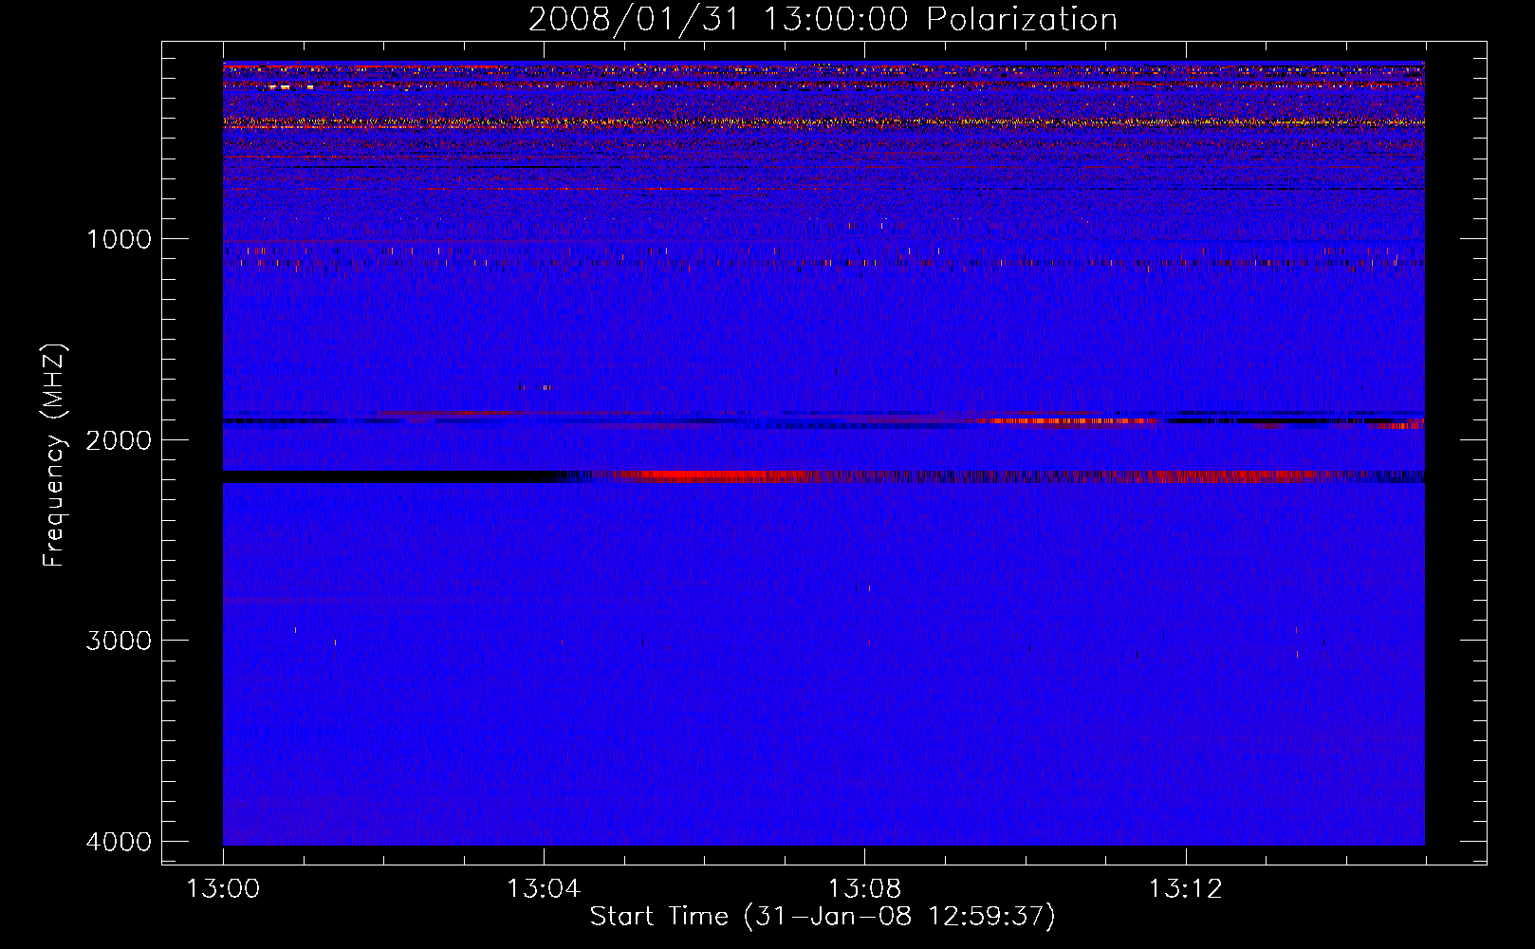This screenshot has height=949, width=1535.
Task: Click the plot title '2008/01/31 13:00:00 Polarization'
Action: [823, 19]
